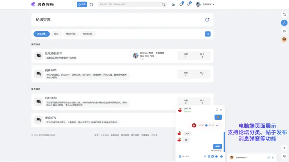The height and width of the screenshot is (162, 289).
Task: Click the blue forum search button
Action: [x=208, y=34]
